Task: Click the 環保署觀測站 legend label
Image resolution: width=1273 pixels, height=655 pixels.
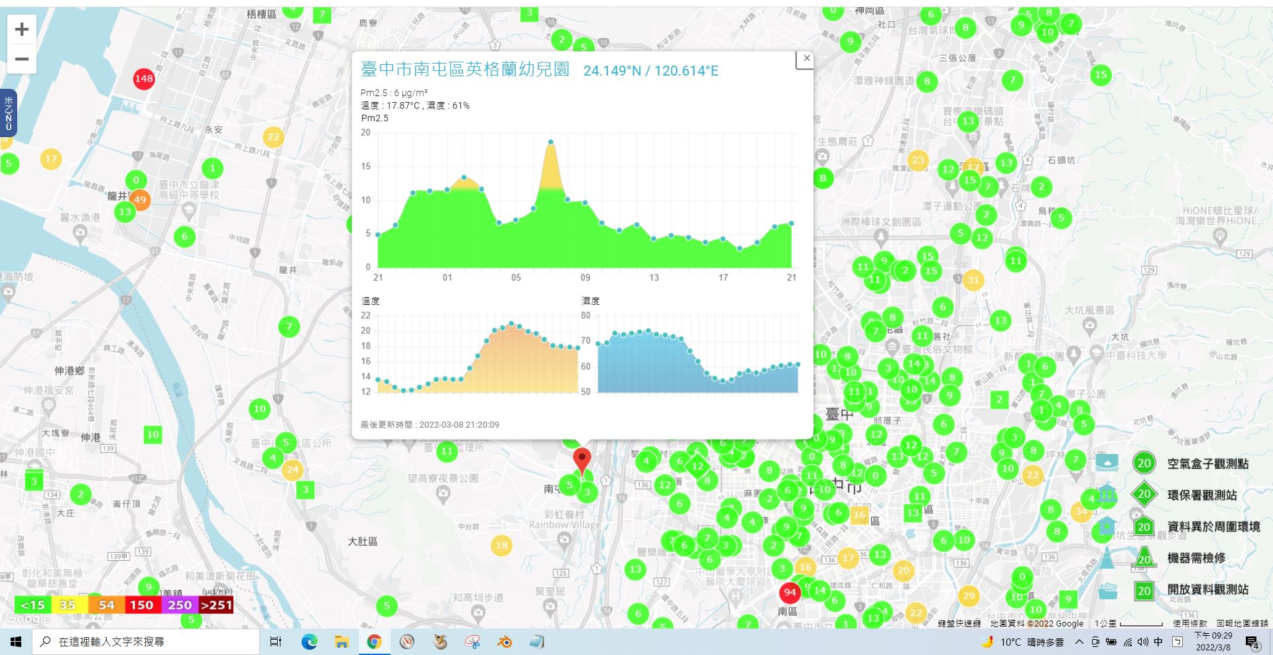Action: pyautogui.click(x=1202, y=495)
